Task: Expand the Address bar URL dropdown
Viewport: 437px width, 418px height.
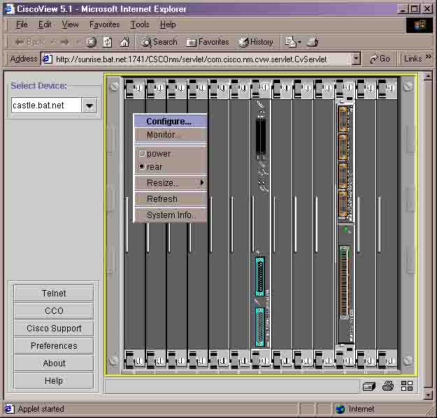Action: tap(356, 59)
